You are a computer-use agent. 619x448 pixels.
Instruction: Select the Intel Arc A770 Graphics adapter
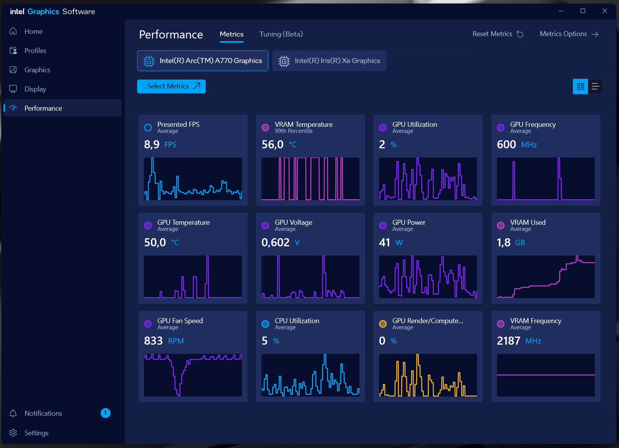[203, 61]
